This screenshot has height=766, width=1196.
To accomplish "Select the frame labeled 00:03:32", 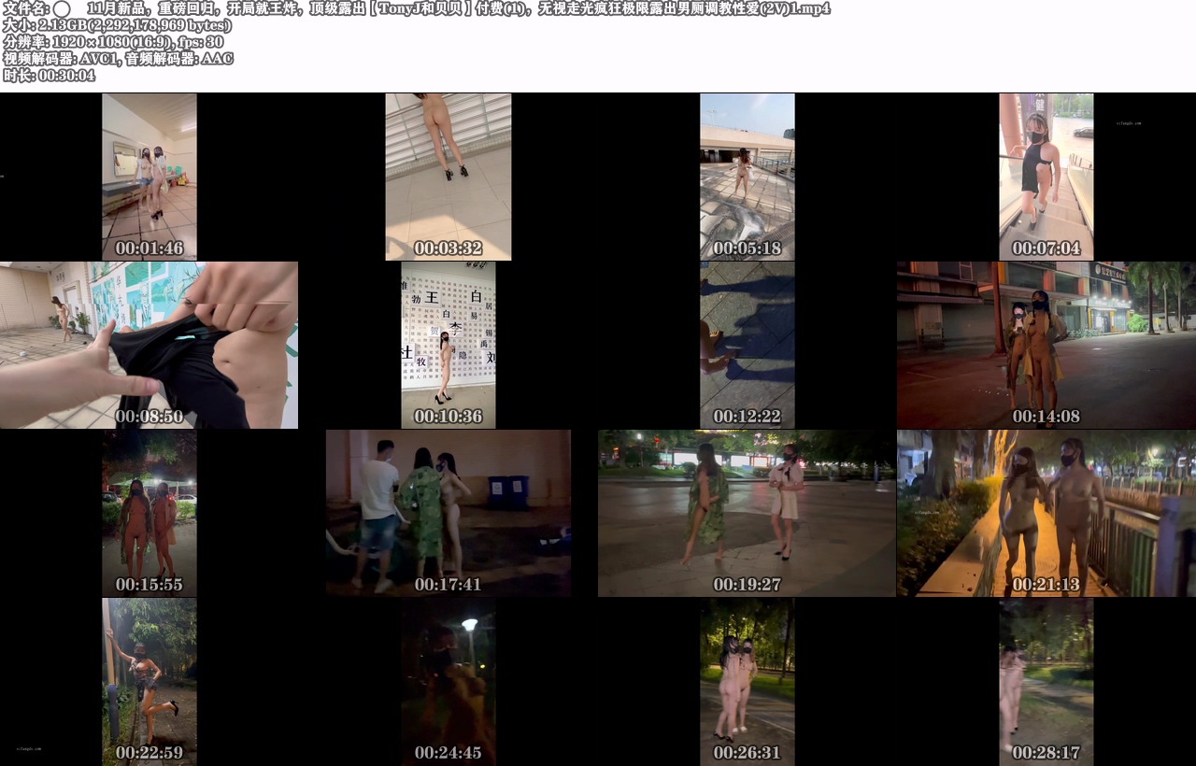I will [448, 177].
